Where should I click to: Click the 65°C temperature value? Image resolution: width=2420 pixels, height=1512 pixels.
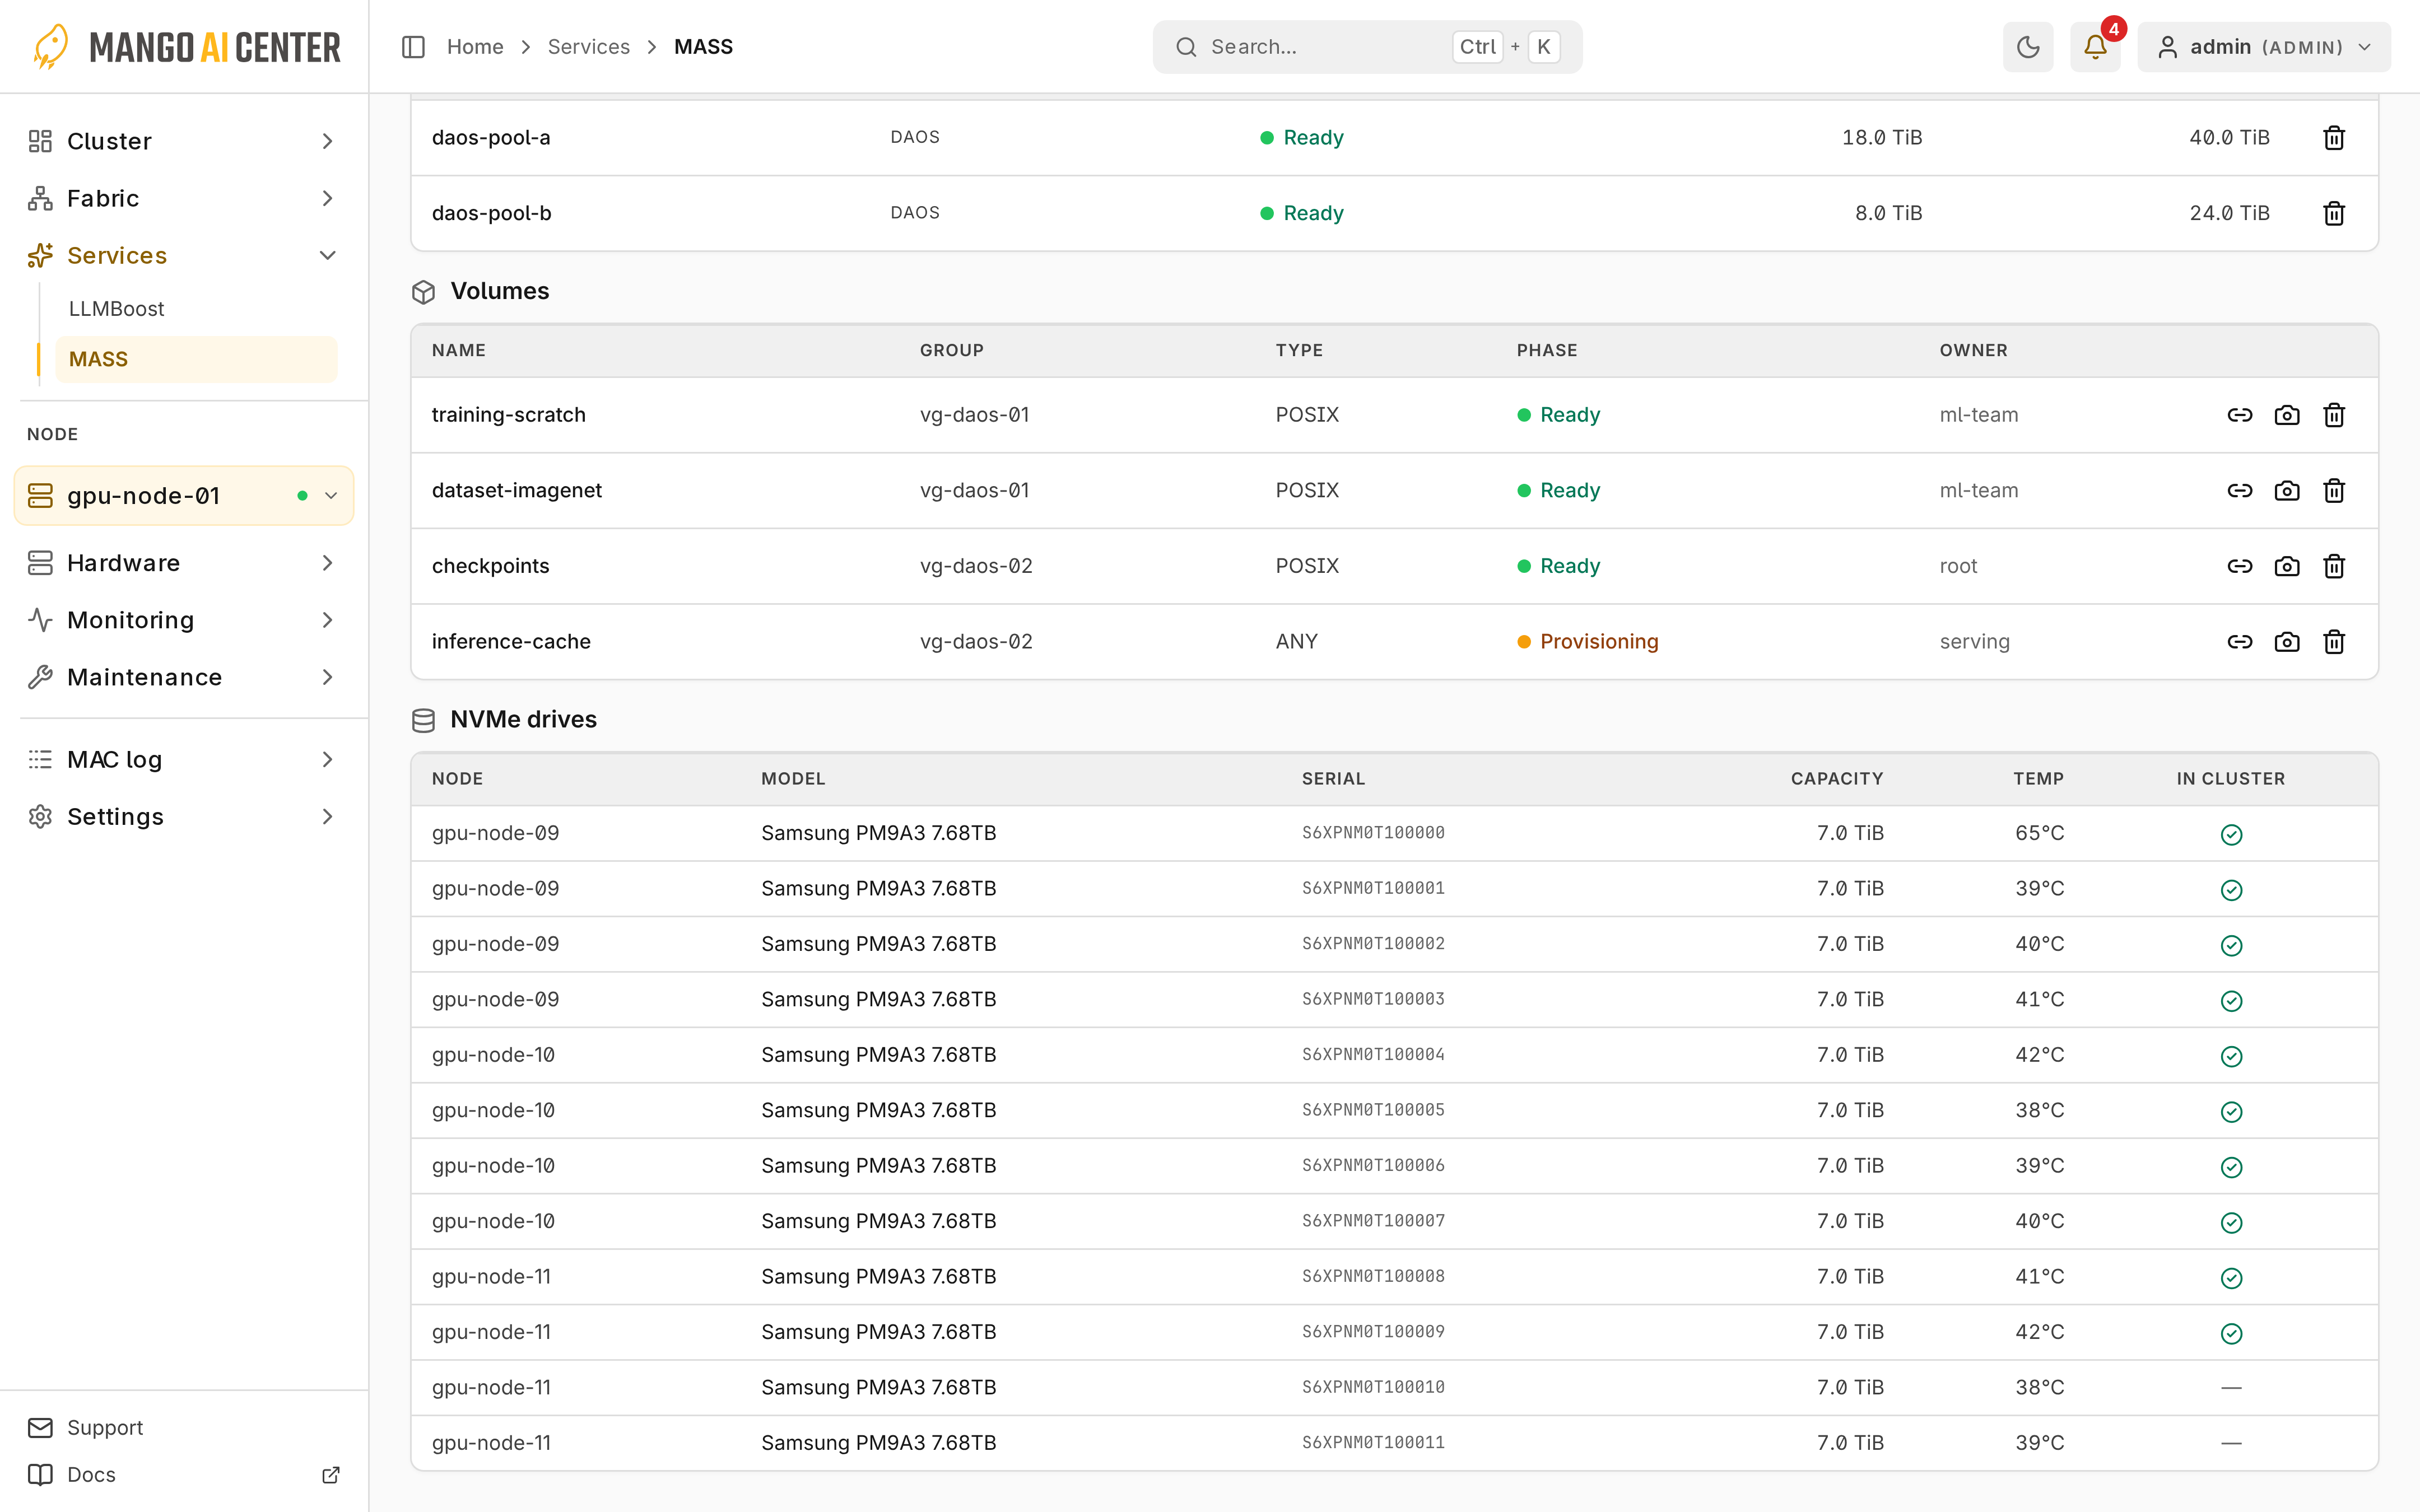pos(2039,833)
